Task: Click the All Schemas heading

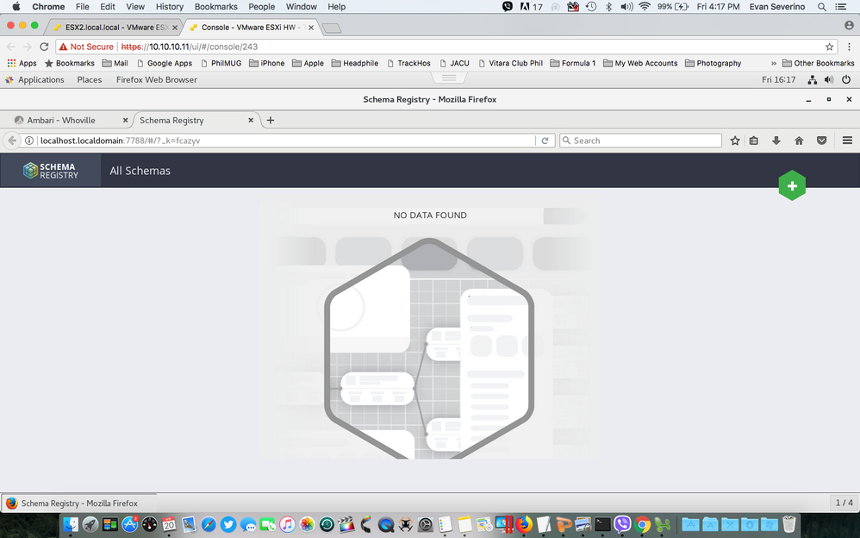Action: click(x=140, y=171)
